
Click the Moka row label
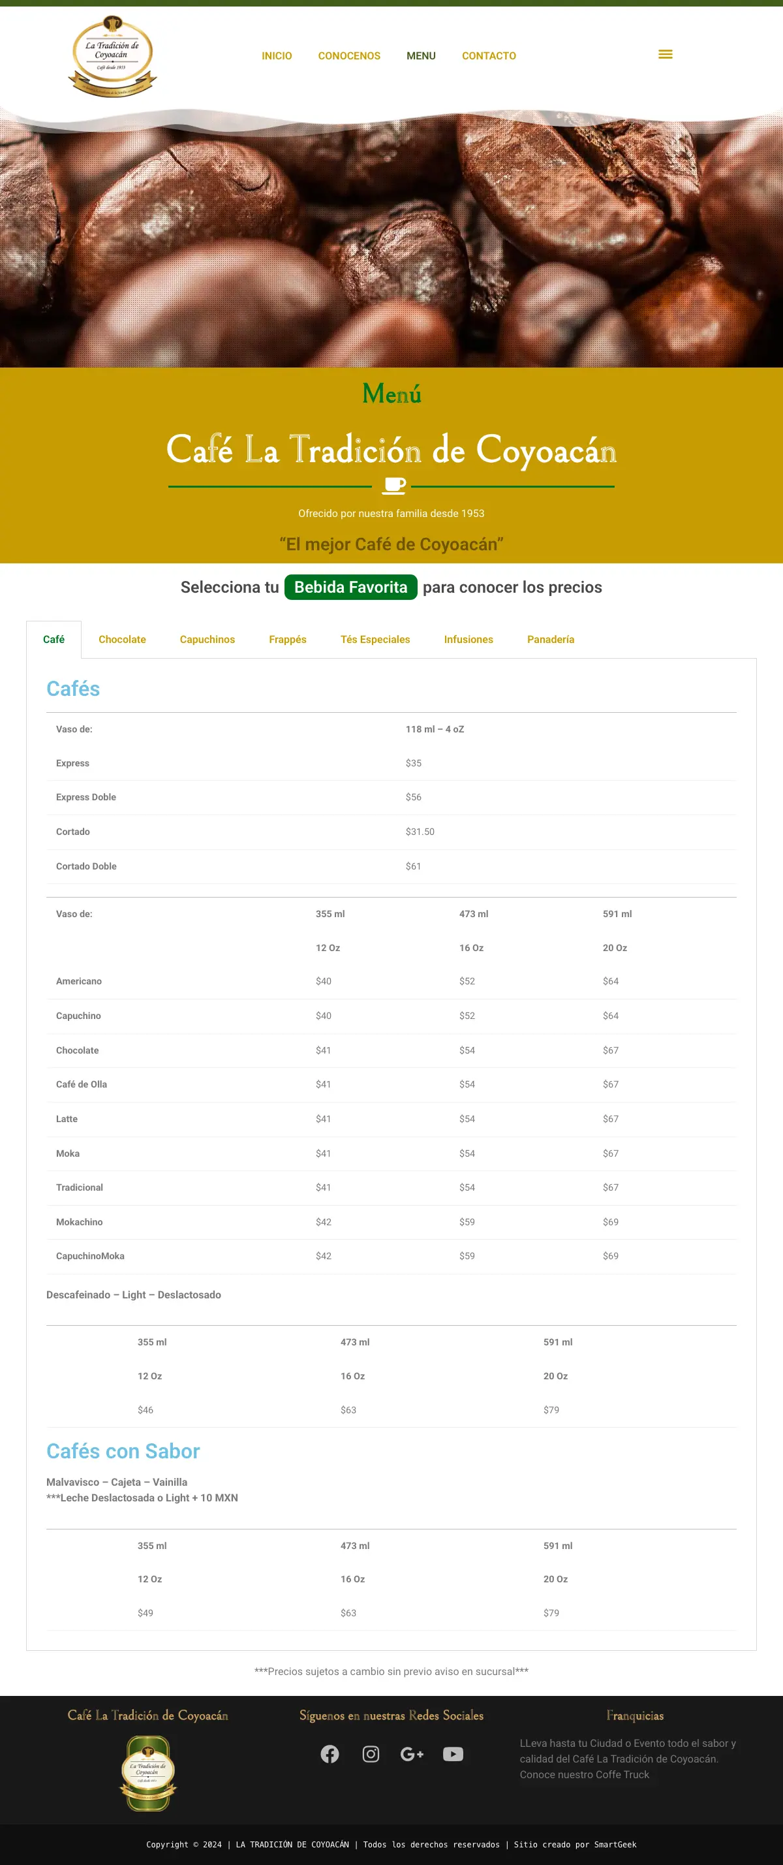pyautogui.click(x=68, y=1153)
